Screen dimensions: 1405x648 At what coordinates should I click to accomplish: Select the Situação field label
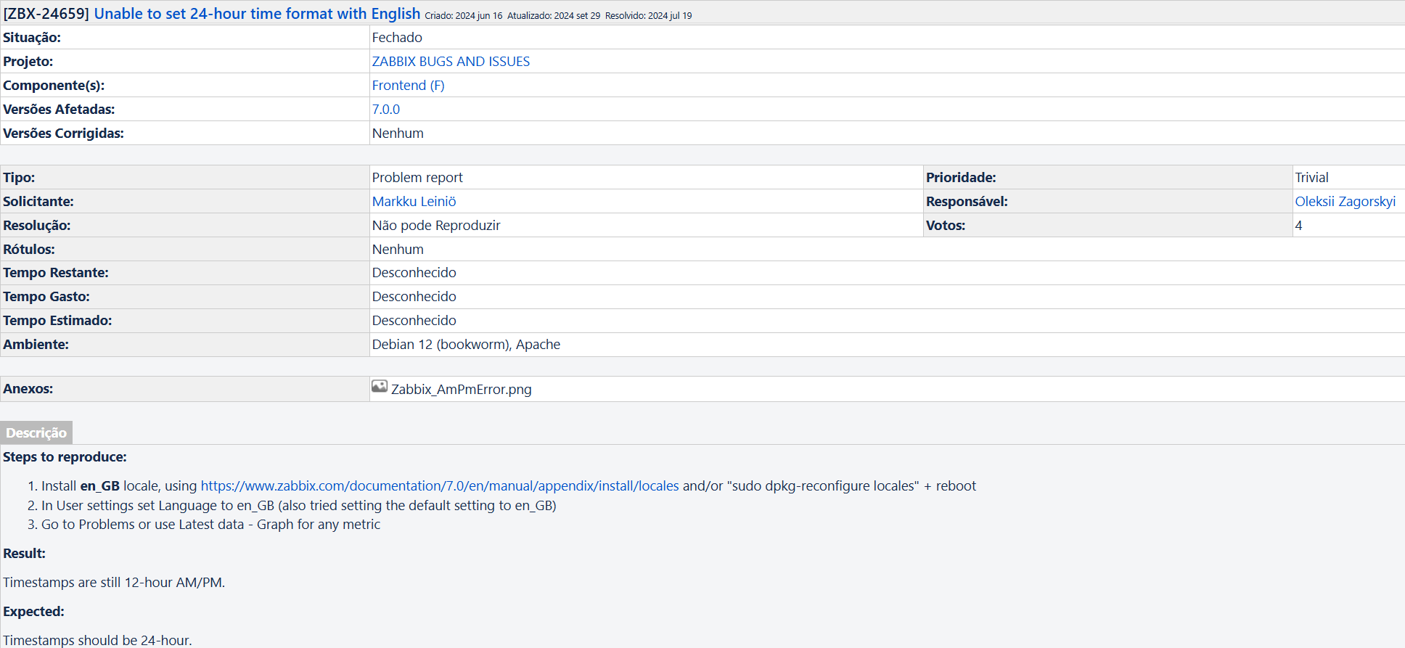[x=32, y=38]
